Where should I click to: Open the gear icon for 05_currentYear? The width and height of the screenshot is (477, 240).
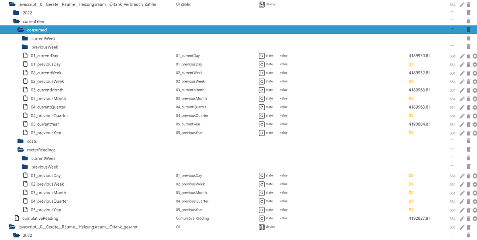[x=474, y=125]
